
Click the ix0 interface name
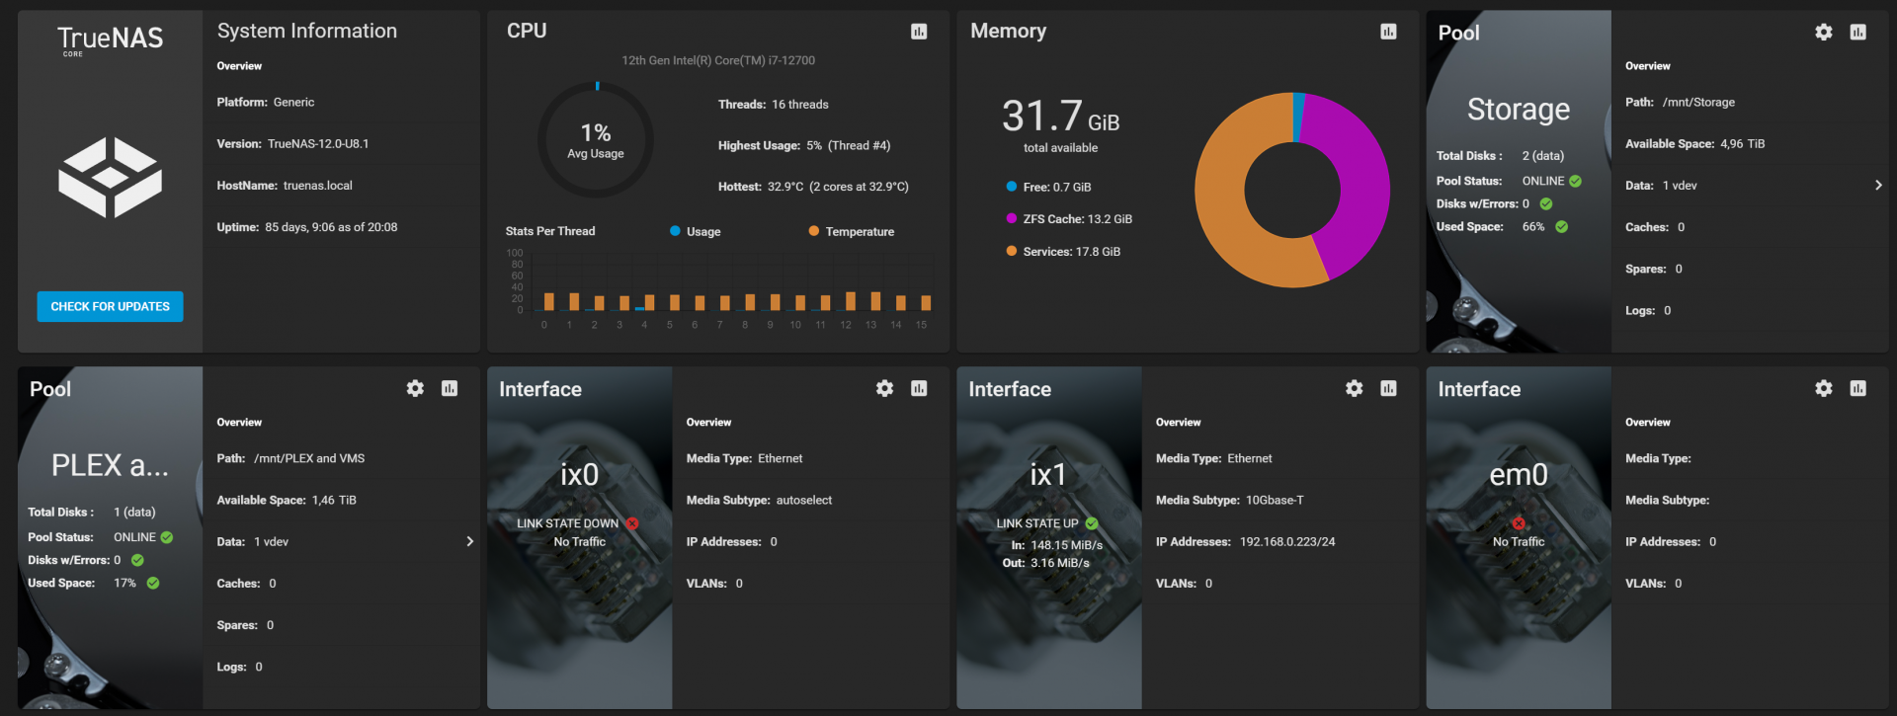click(x=580, y=475)
